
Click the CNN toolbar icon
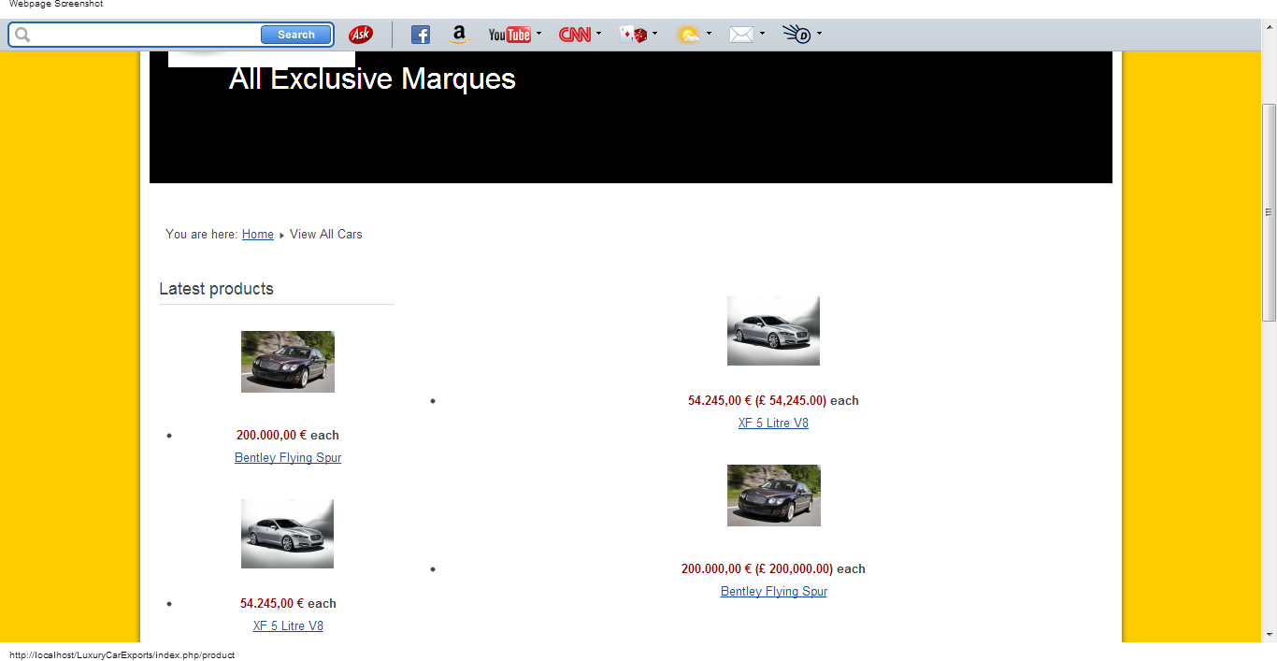[575, 35]
